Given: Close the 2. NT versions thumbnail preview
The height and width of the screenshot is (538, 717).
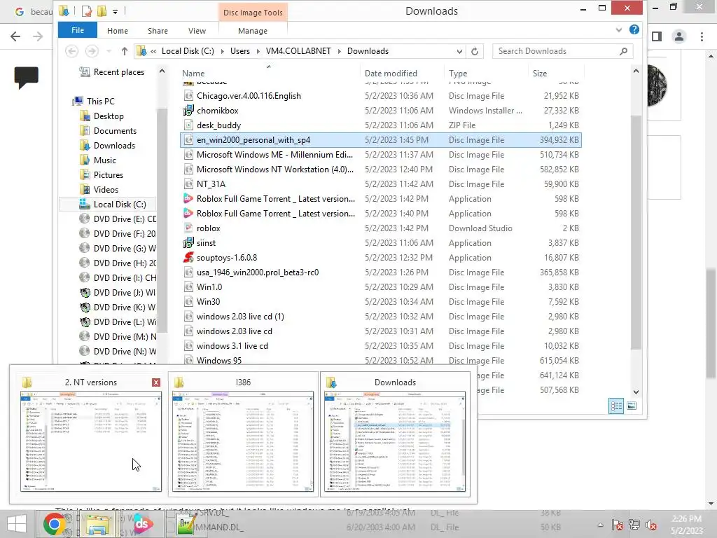Looking at the screenshot, I should click(x=156, y=382).
